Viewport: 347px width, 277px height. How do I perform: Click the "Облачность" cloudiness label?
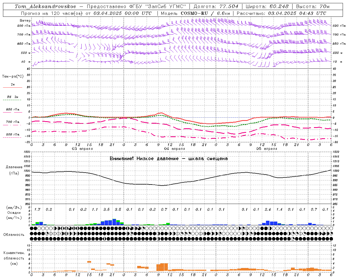tap(14, 235)
